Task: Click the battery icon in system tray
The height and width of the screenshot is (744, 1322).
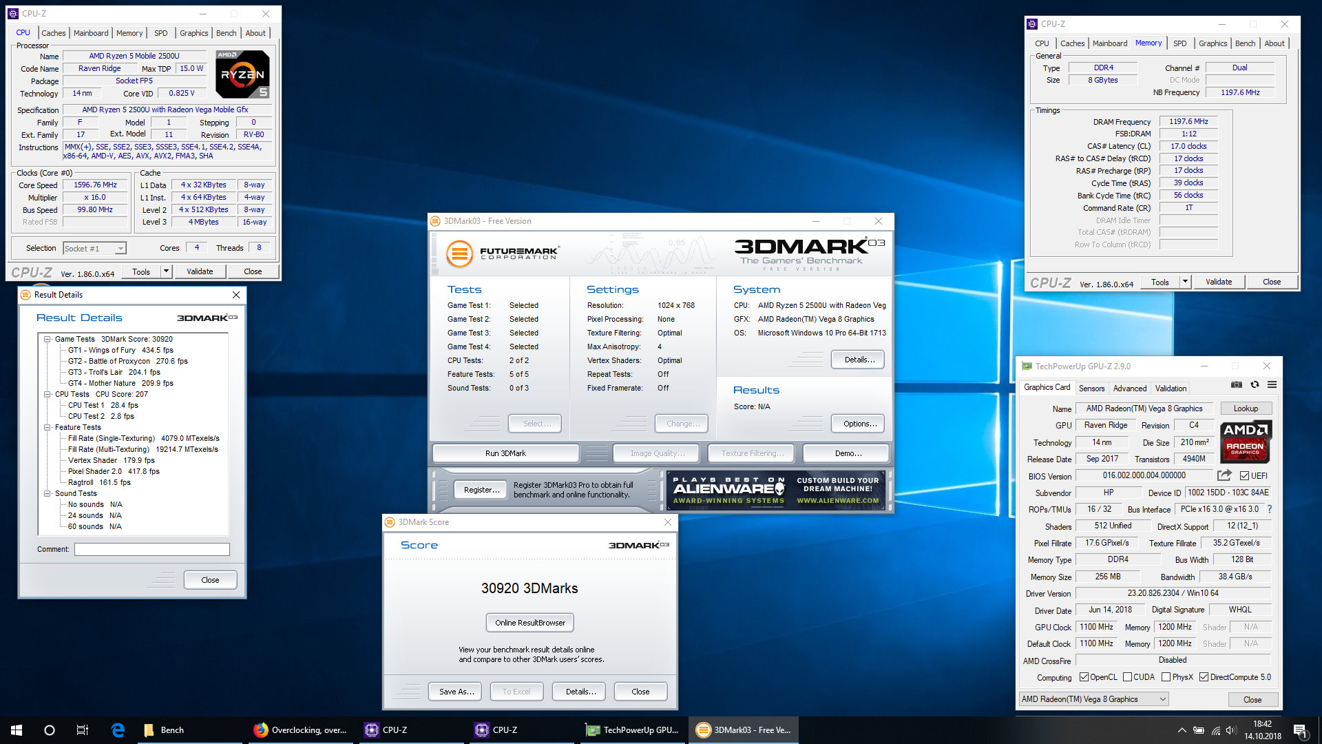Action: point(1199,730)
